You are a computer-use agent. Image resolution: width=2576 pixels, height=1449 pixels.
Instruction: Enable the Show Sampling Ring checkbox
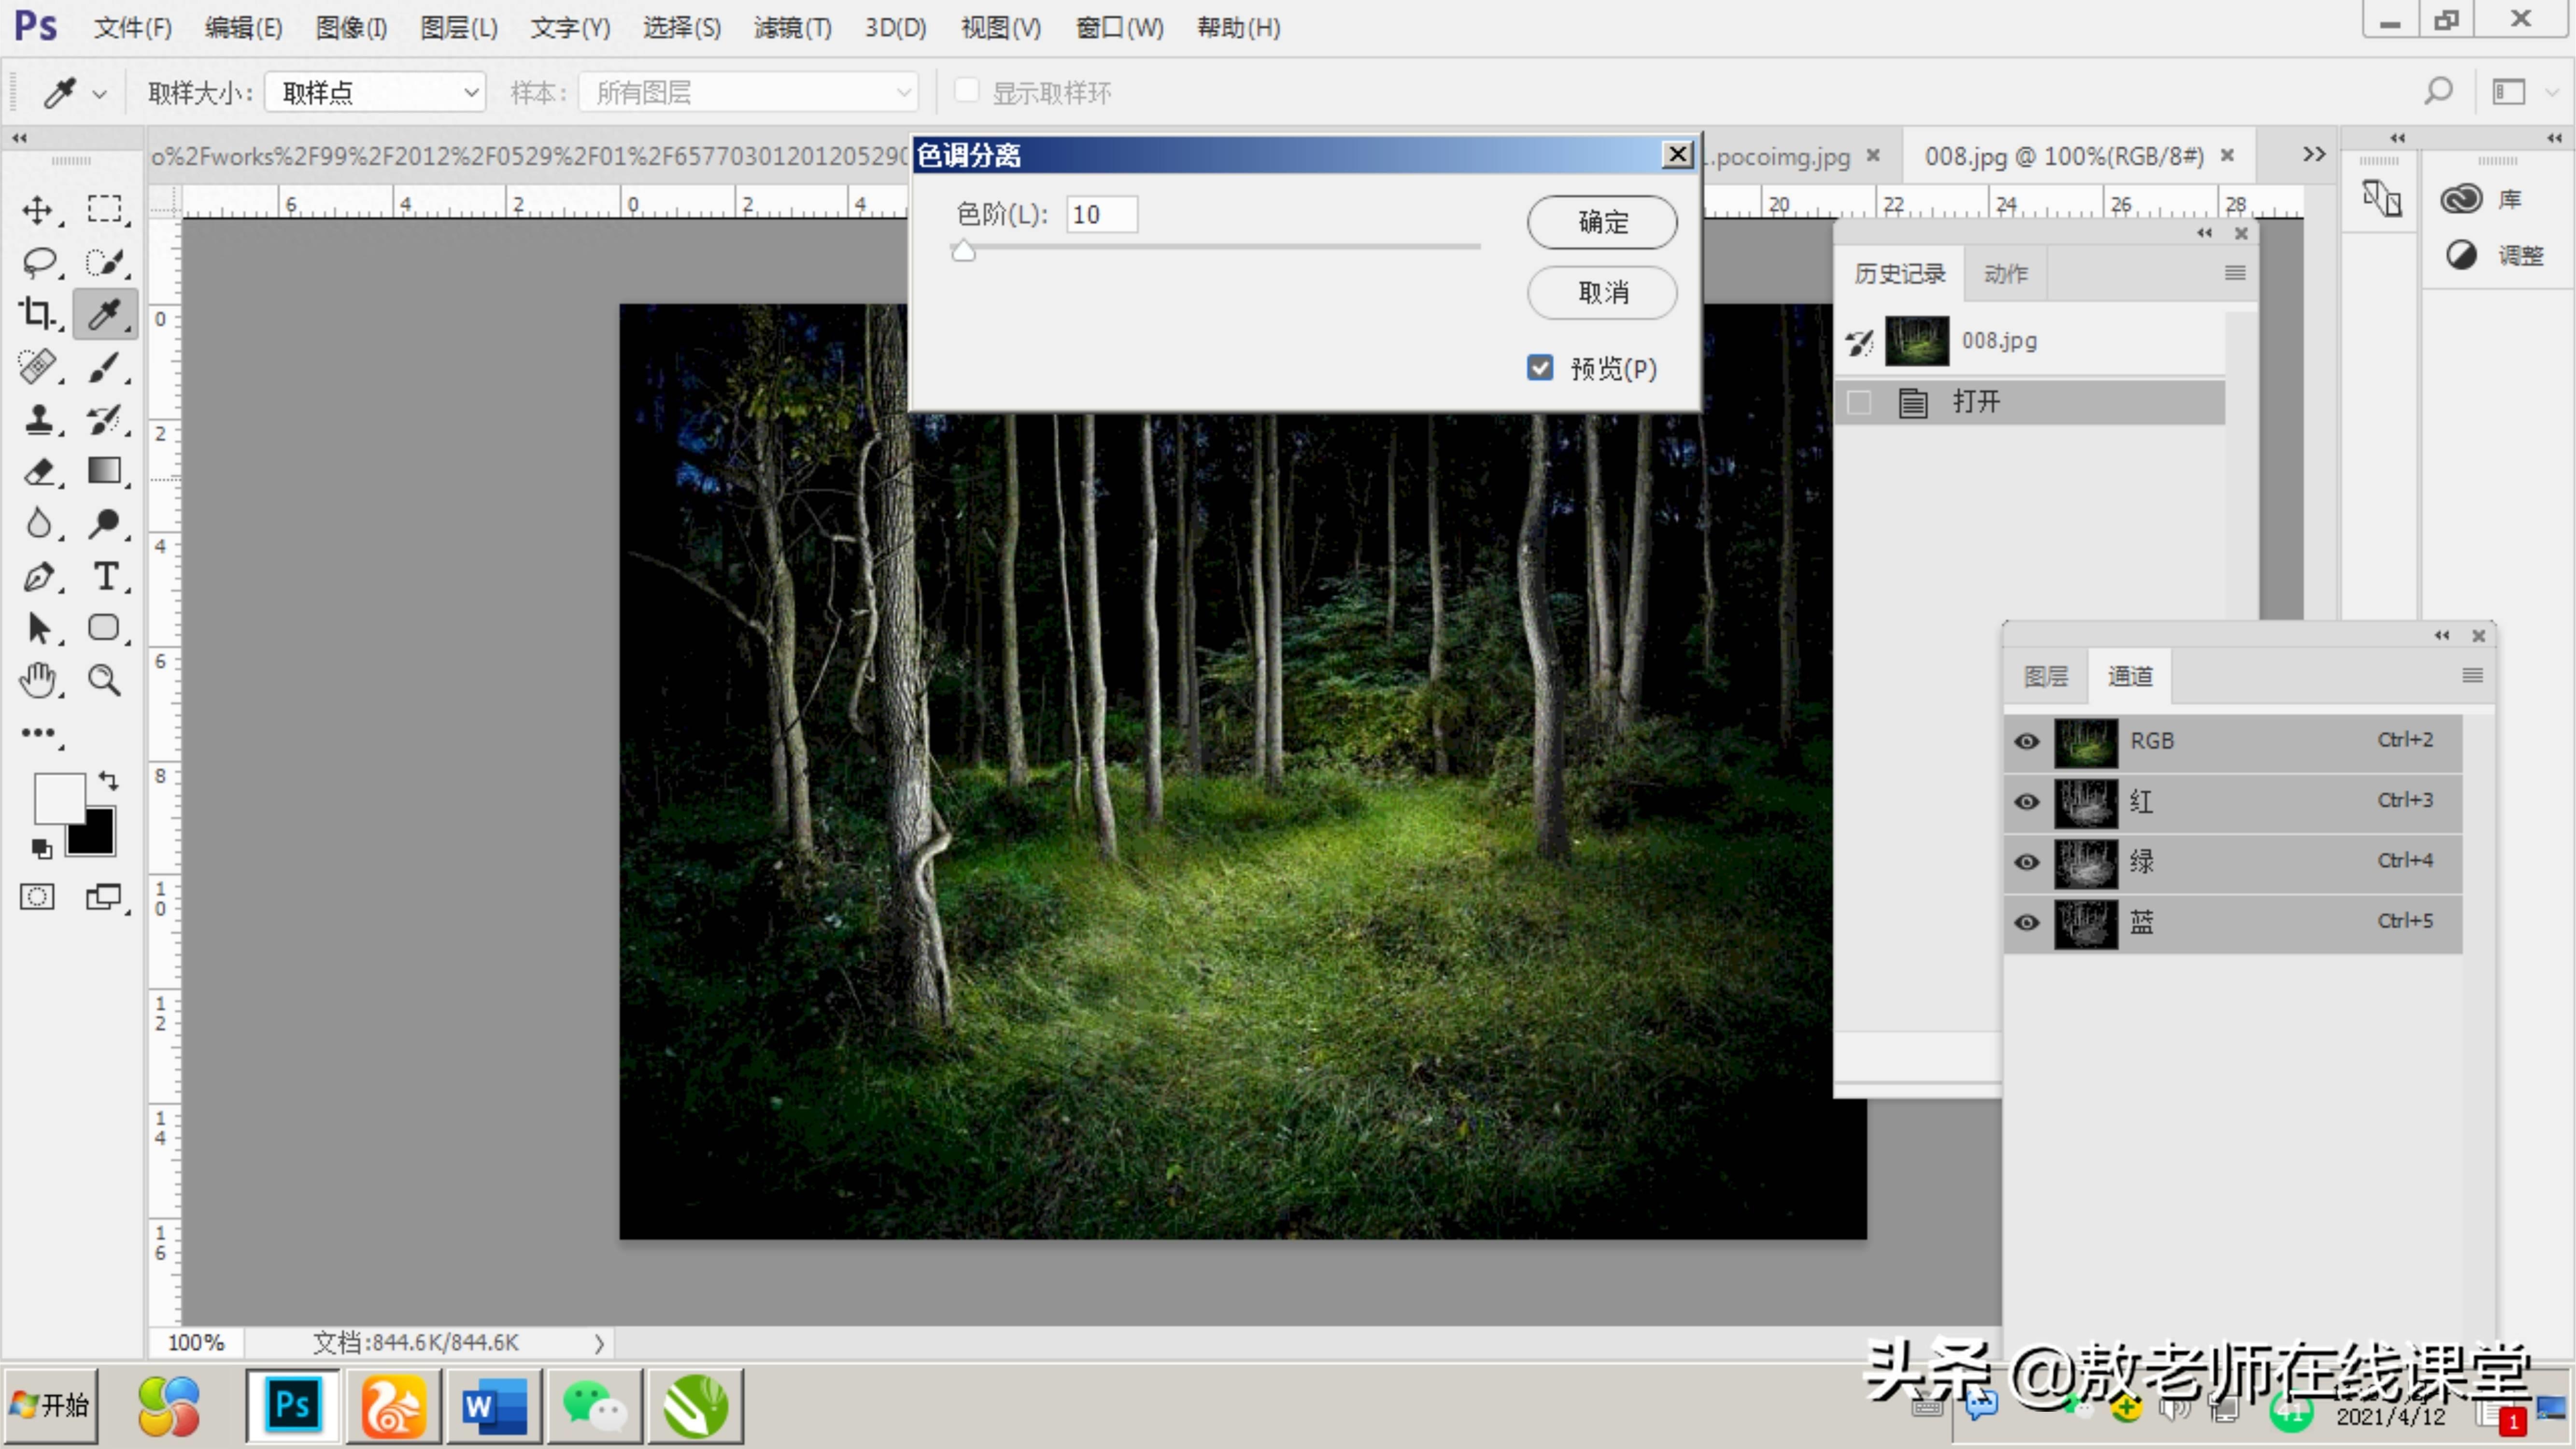click(x=966, y=91)
